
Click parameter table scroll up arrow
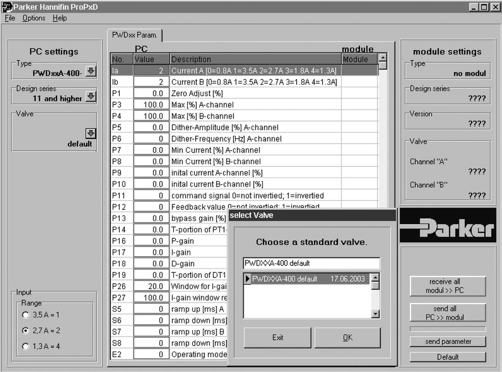[x=382, y=57]
